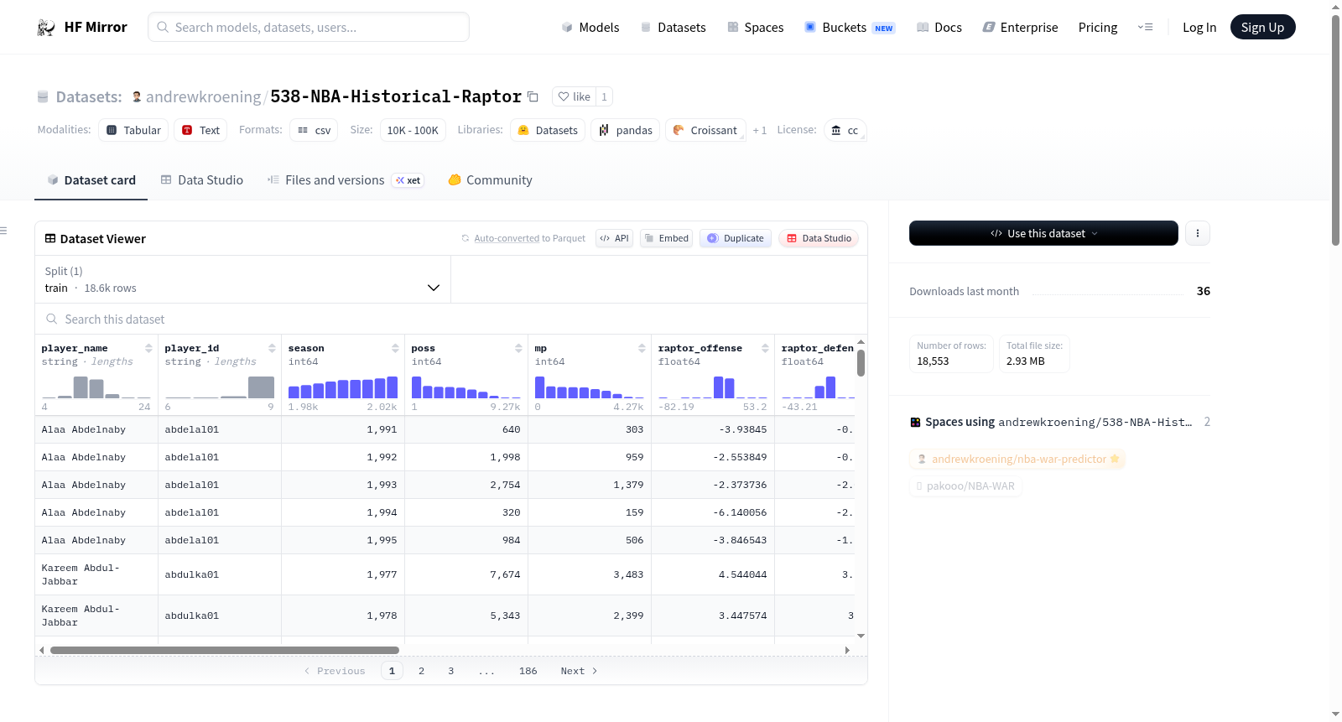Open Data Studio from the viewer header
This screenshot has width=1342, height=722.
[x=819, y=238]
